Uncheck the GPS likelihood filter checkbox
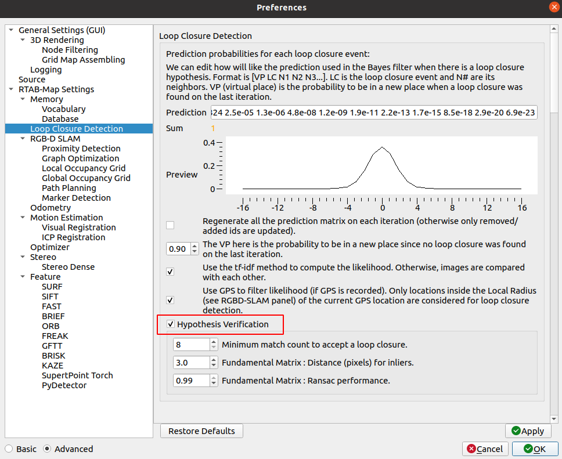The width and height of the screenshot is (562, 459). [170, 300]
